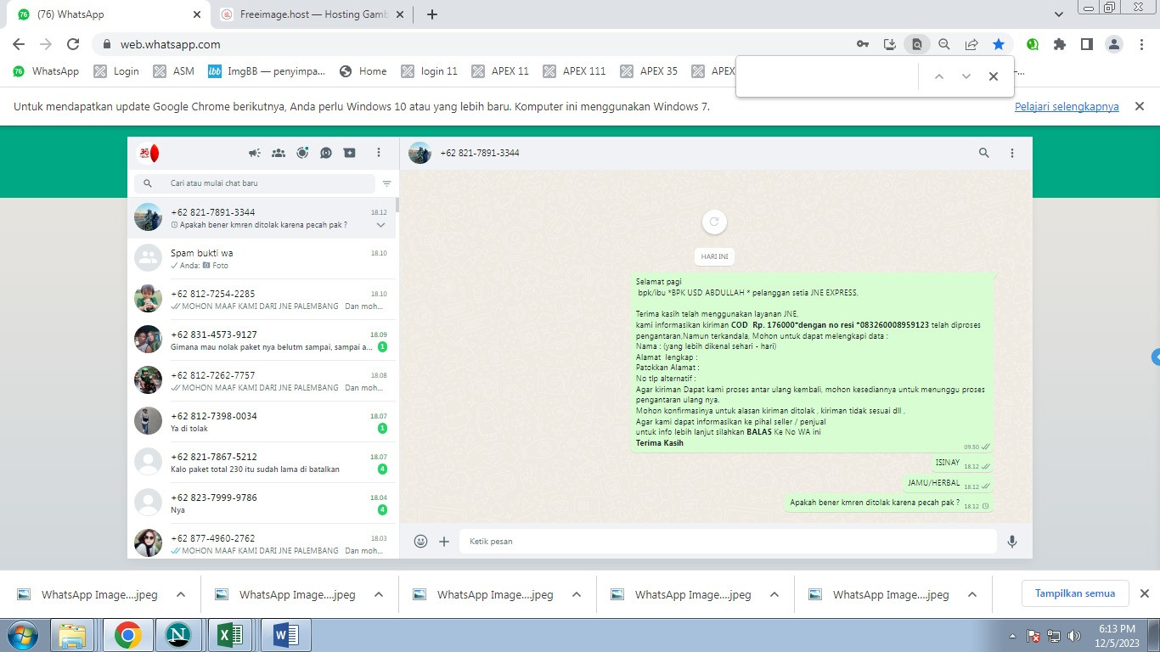
Task: Start a new chat with the plus bubble icon
Action: click(350, 153)
